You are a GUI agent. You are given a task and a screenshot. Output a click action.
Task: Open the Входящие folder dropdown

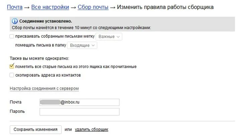tap(82, 45)
